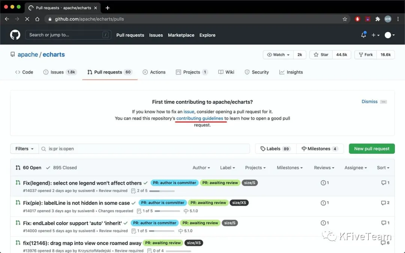Click the browser address bar URL
405x253 pixels.
point(89,19)
